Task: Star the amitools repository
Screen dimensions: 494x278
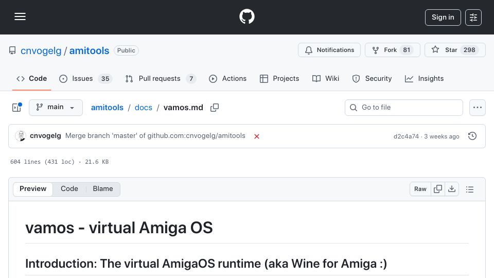Action: click(x=455, y=50)
